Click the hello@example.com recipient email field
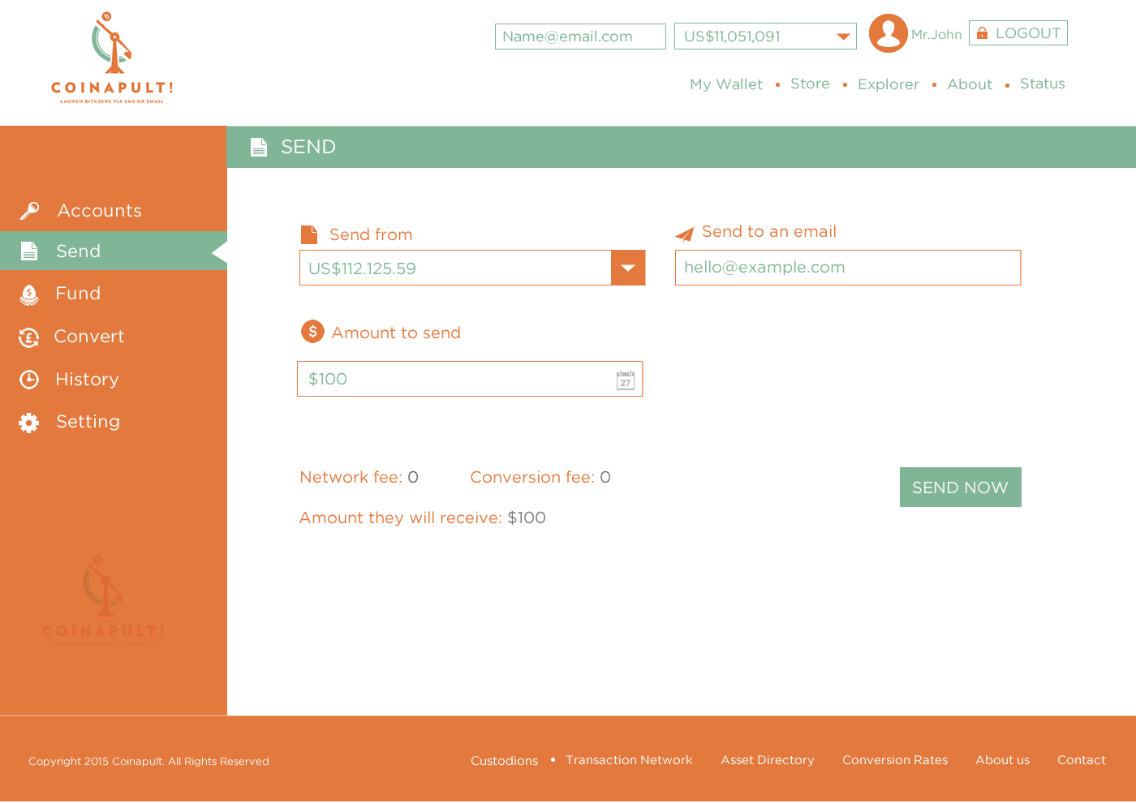The width and height of the screenshot is (1136, 803). [848, 268]
